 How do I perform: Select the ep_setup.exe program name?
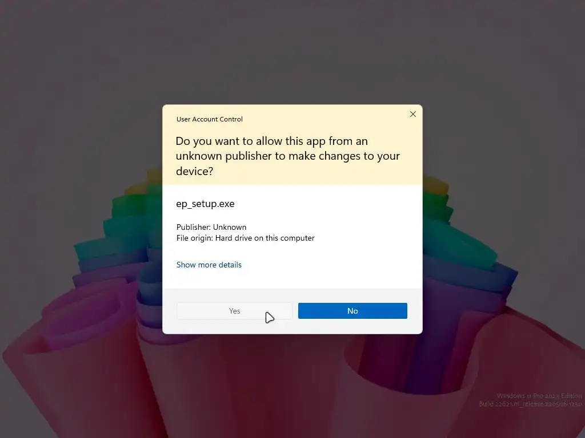(205, 204)
